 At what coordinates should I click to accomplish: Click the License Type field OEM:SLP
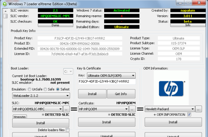179,49
